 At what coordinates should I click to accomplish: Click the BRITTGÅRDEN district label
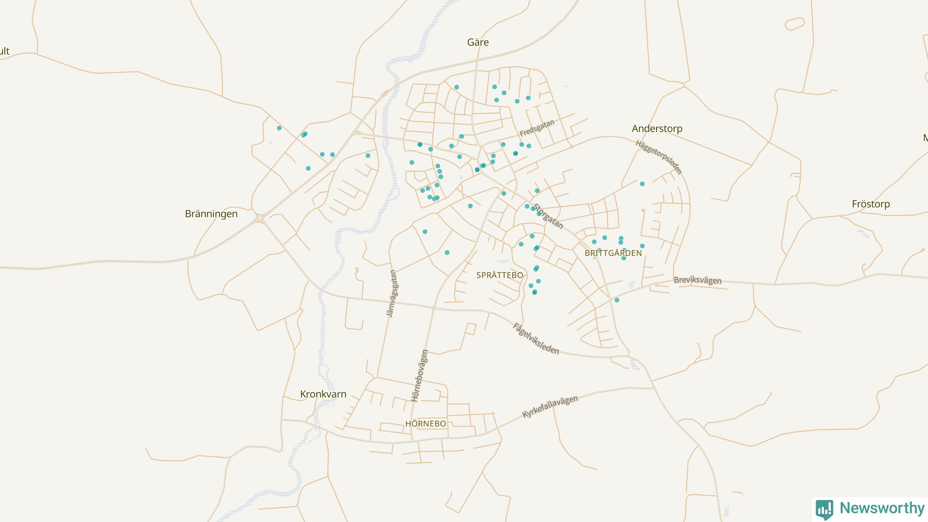coord(613,253)
